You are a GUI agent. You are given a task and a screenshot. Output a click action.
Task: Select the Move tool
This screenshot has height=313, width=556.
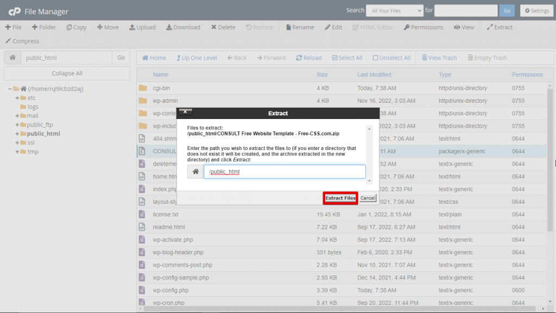click(x=108, y=27)
